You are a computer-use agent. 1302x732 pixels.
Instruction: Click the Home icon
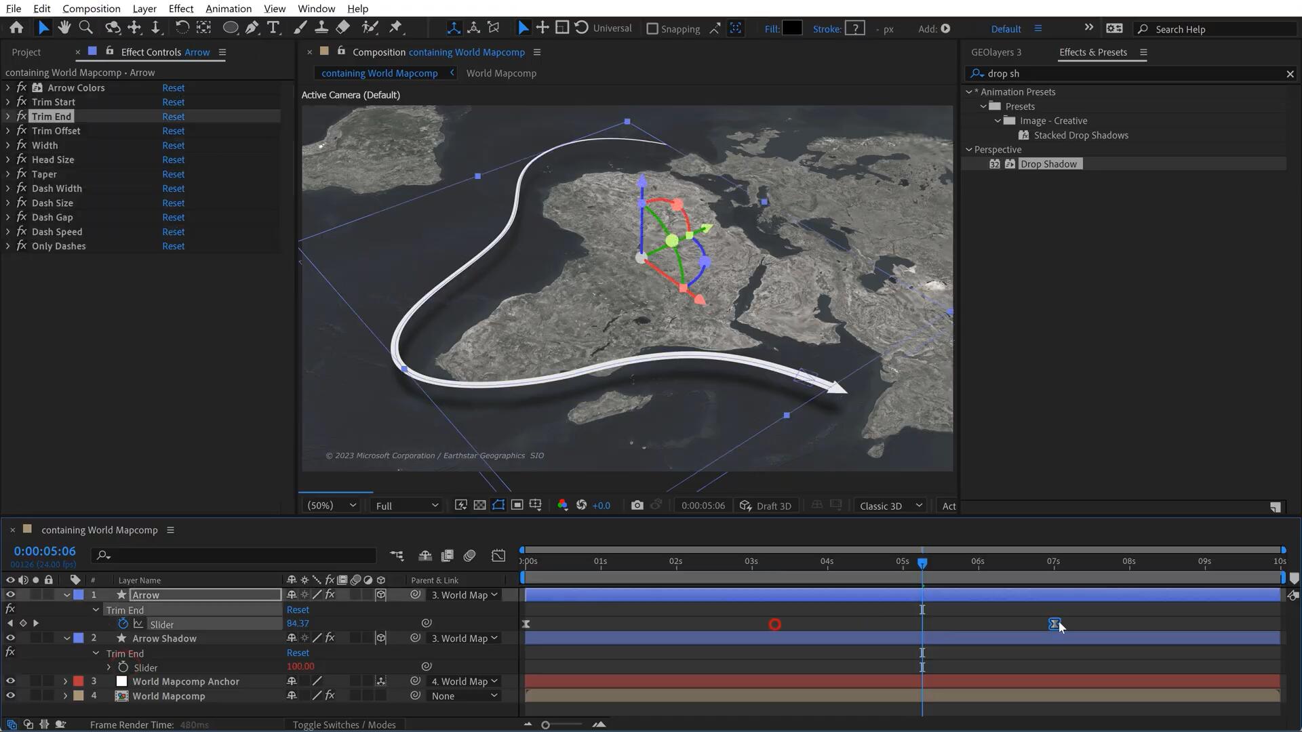(16, 28)
